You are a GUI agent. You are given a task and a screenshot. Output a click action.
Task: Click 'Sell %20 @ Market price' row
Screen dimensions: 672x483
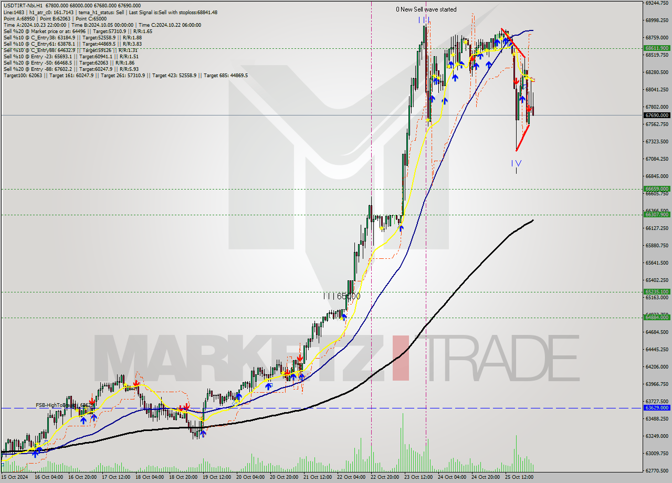point(78,31)
